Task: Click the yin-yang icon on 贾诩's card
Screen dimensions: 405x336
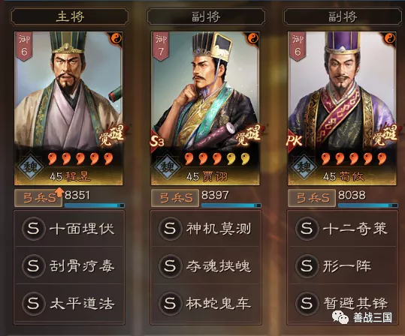Action: (x=252, y=39)
